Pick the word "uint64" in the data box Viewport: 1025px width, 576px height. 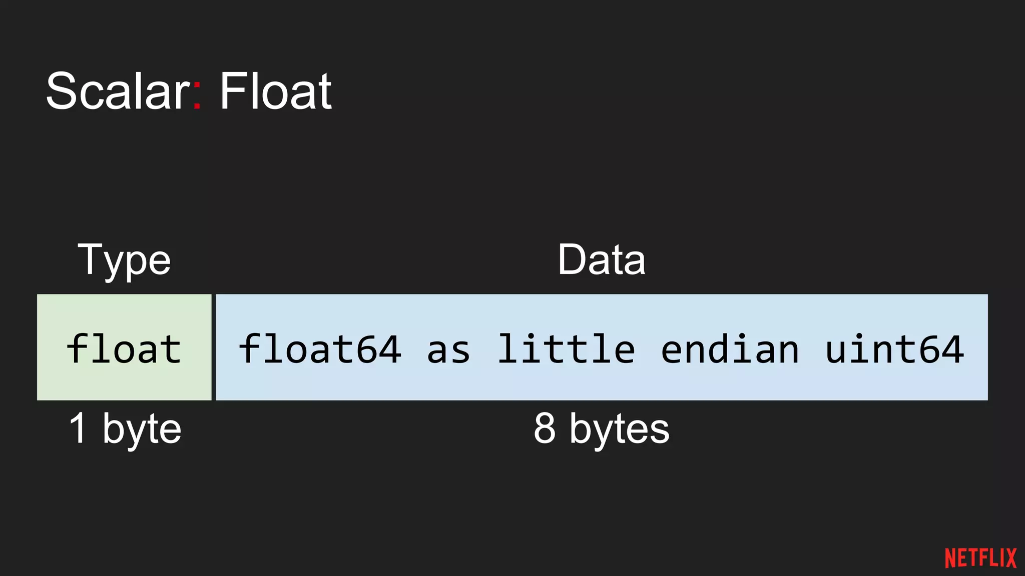coord(894,349)
